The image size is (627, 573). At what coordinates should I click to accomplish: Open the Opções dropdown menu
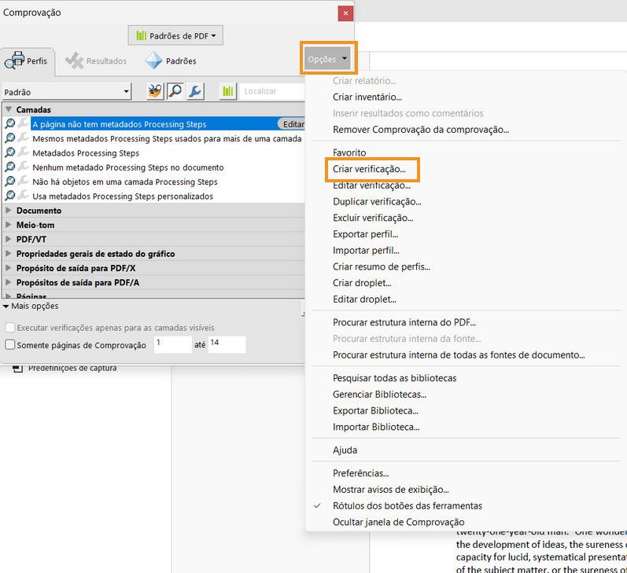tap(327, 59)
